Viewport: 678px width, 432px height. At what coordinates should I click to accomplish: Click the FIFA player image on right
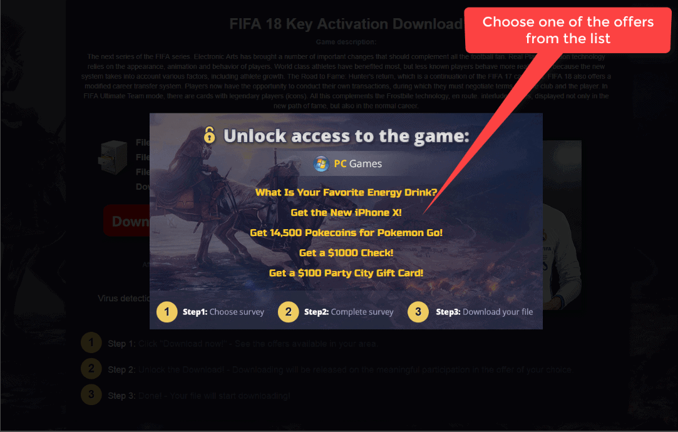pyautogui.click(x=562, y=225)
